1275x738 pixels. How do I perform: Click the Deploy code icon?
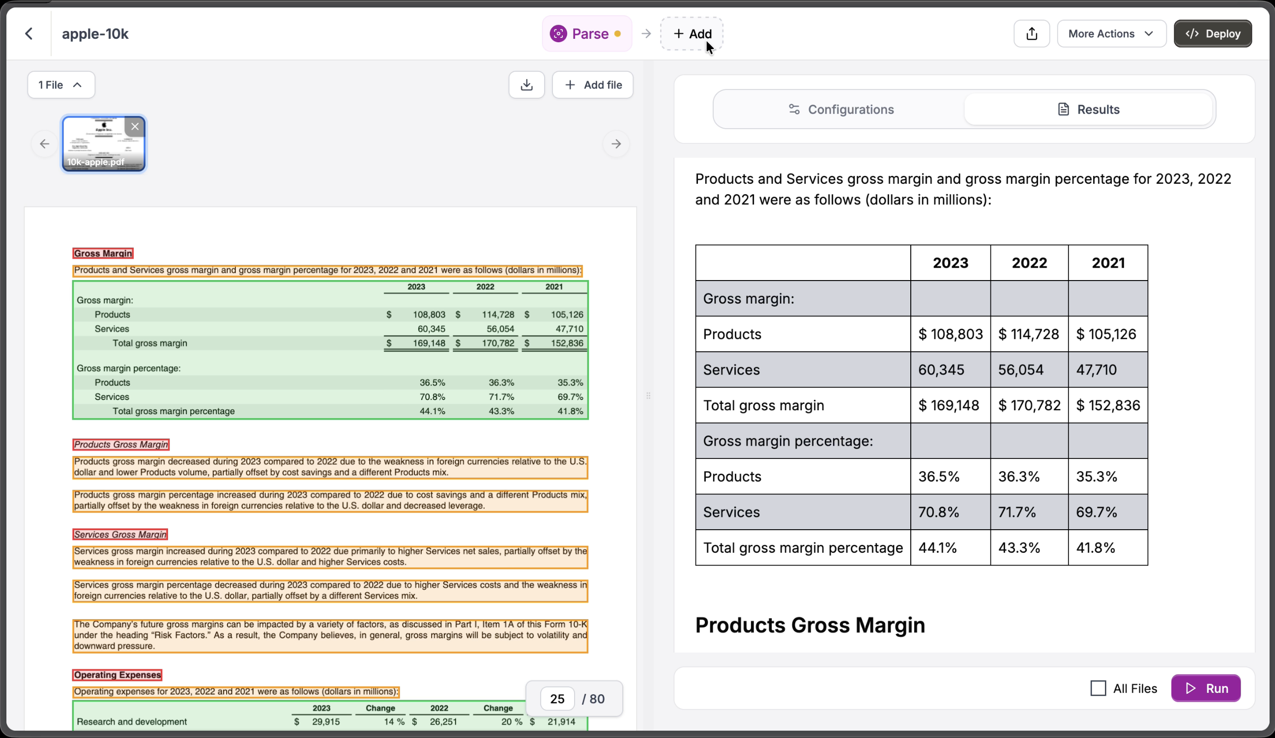[1192, 33]
